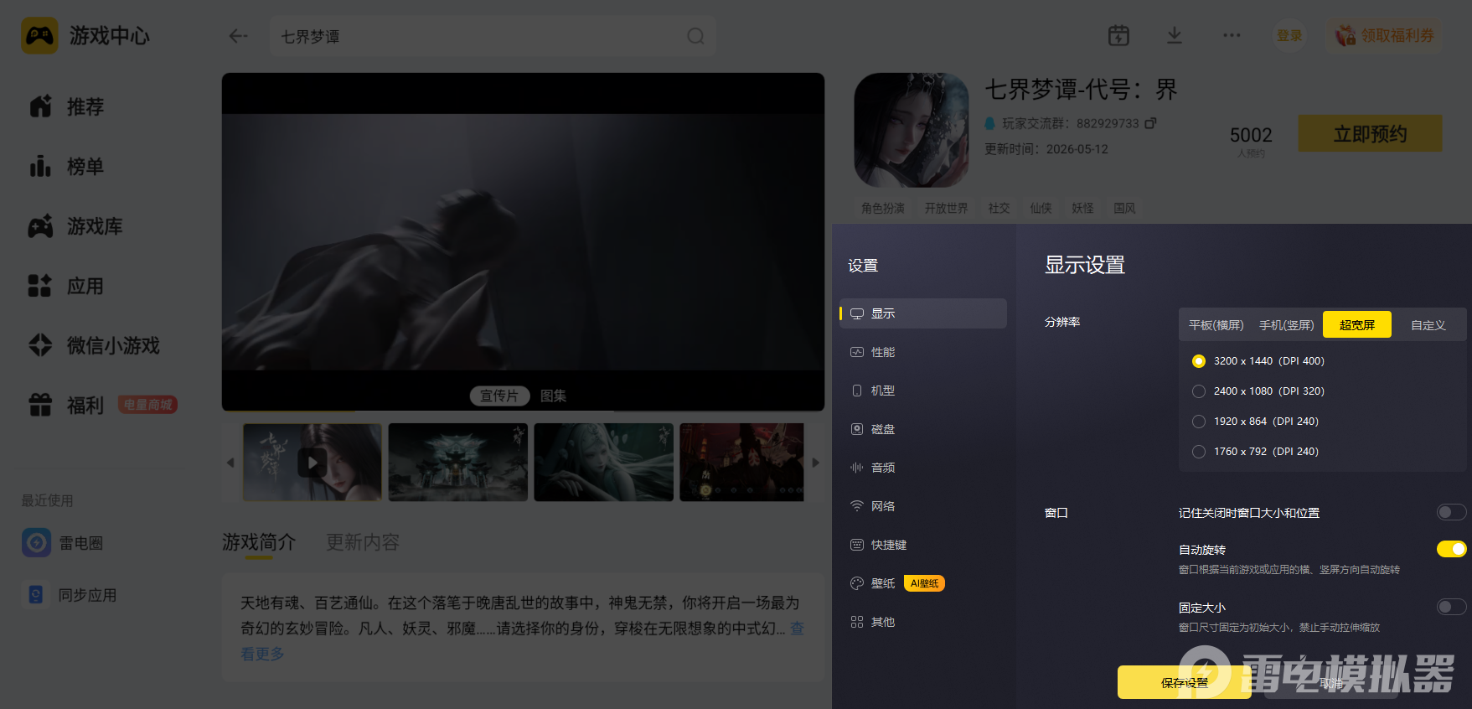Switch to 平板(横屏) resolution tab

pos(1216,325)
